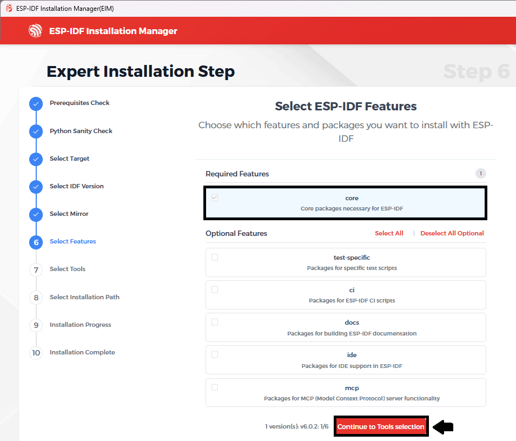Enable the mcp feature checkbox
Image resolution: width=516 pixels, height=441 pixels.
(215, 387)
